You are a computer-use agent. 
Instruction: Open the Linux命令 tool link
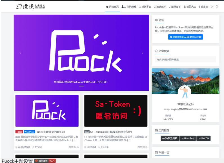click(188, 138)
